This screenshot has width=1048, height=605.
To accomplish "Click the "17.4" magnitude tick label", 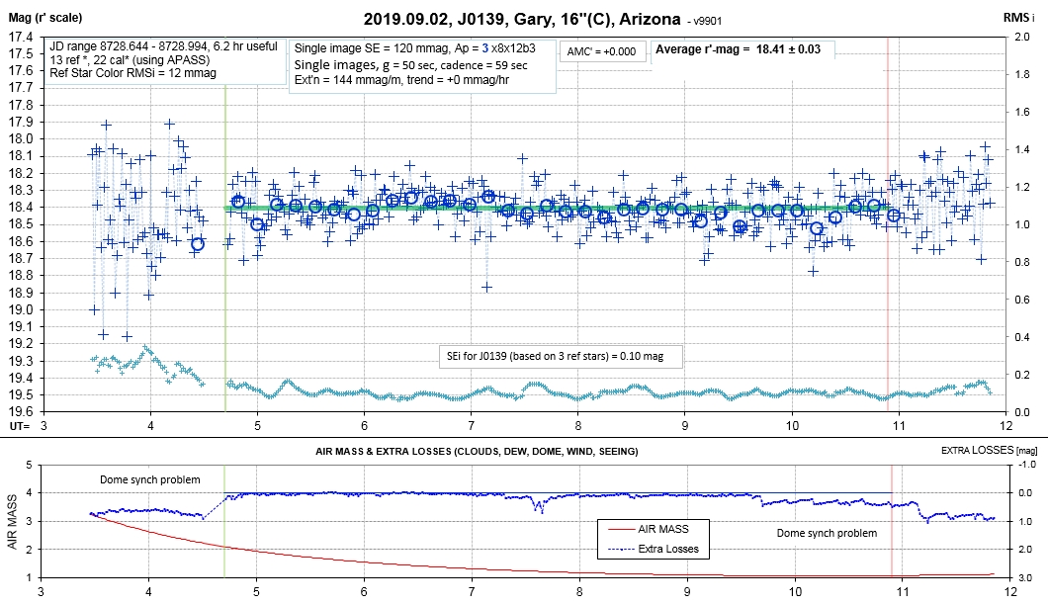I will tap(20, 37).
